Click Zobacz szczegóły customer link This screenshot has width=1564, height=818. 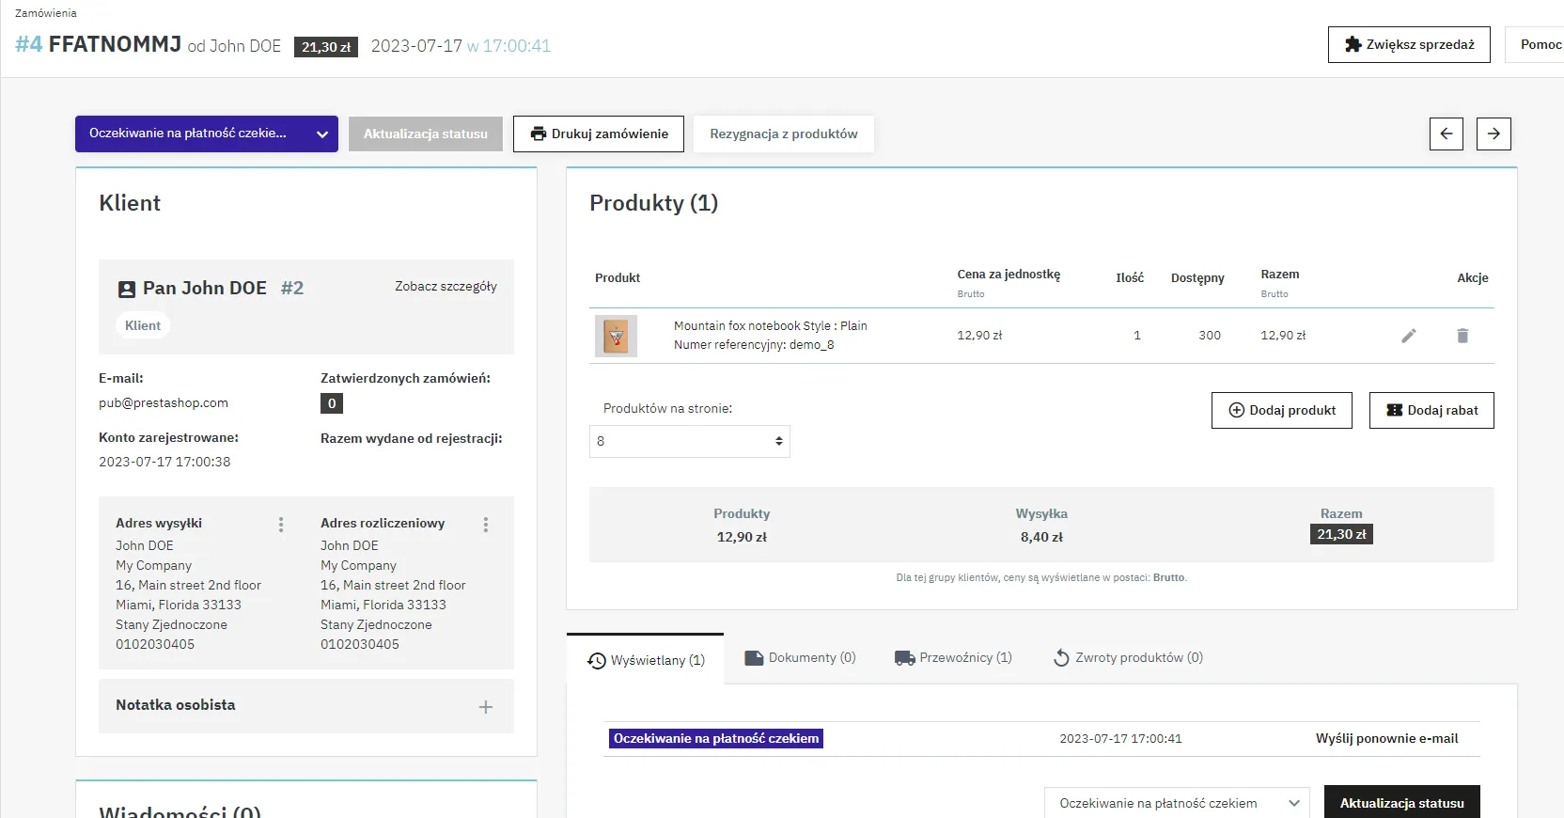[x=446, y=287]
